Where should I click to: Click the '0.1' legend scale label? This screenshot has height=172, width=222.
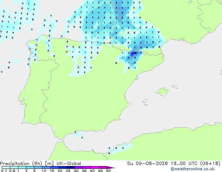(4, 171)
